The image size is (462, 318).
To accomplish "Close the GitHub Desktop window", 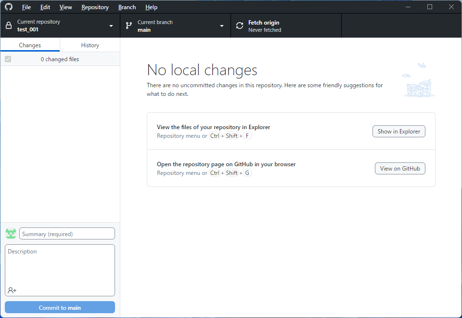I will tap(451, 7).
